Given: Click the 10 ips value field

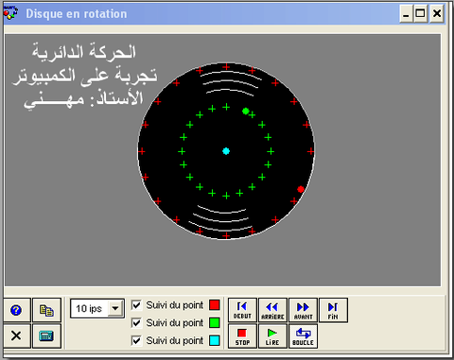Looking at the screenshot, I should [x=90, y=308].
